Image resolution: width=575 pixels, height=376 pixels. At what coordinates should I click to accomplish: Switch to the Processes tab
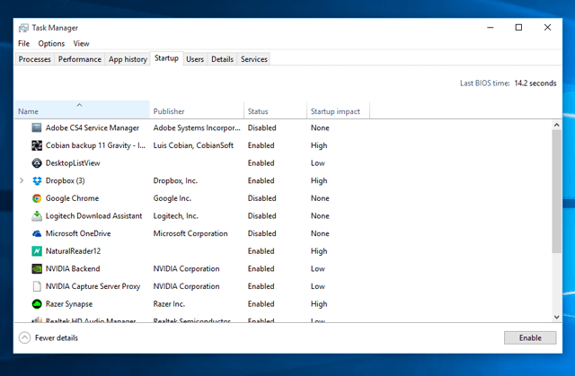pyautogui.click(x=34, y=59)
